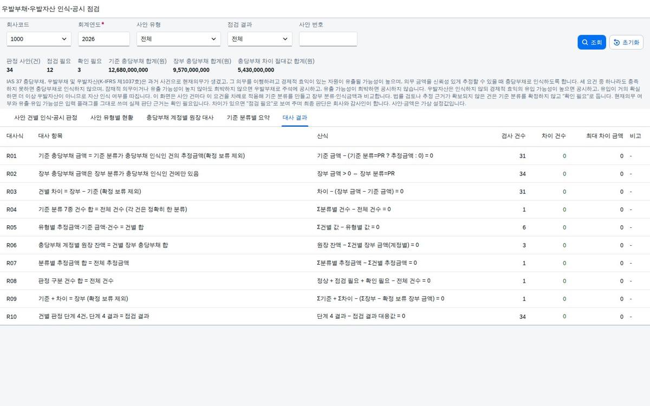Click 건별 차이 = 장부 − 기준 item
The height and width of the screenshot is (406, 650).
coord(90,192)
